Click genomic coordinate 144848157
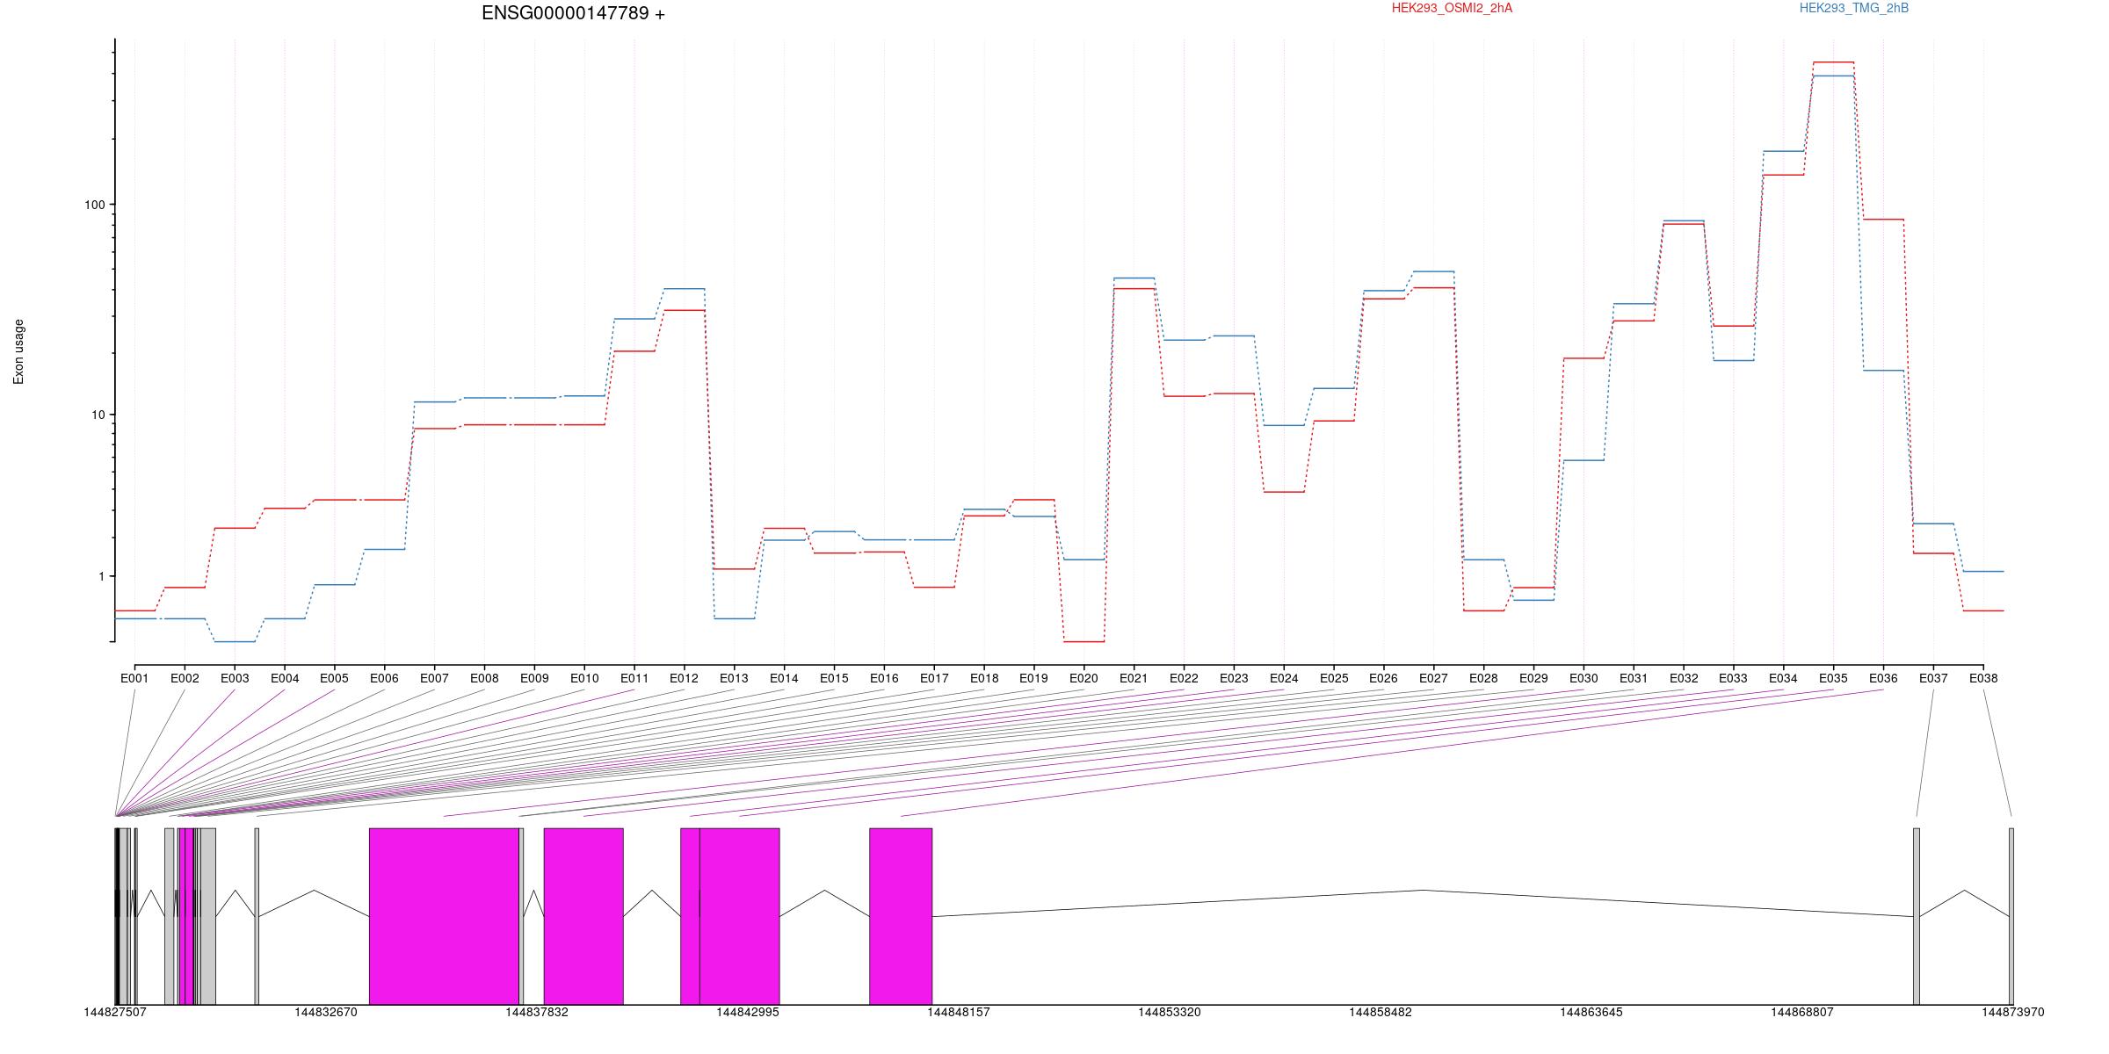The image size is (2109, 1054). click(x=959, y=1012)
